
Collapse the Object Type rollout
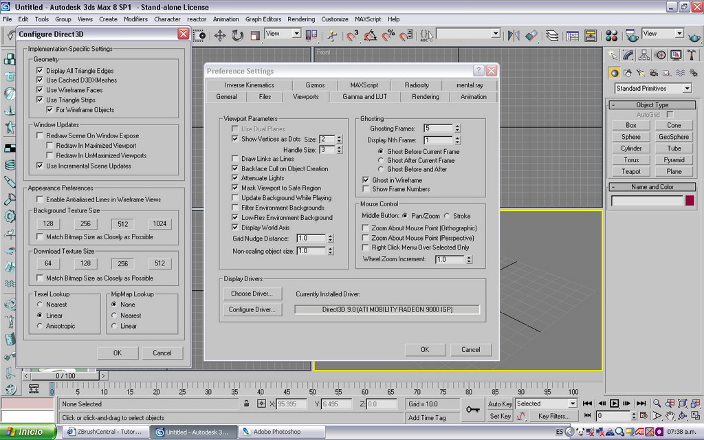(652, 105)
